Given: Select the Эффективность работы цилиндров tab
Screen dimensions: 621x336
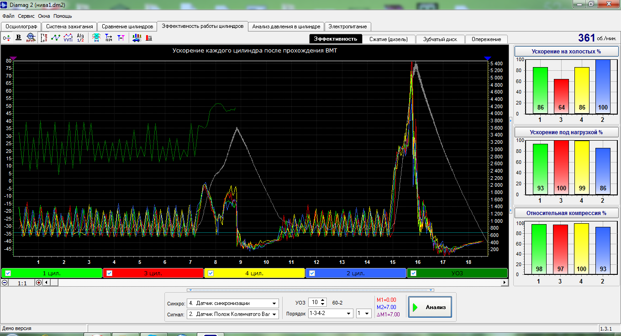Looking at the screenshot, I should pyautogui.click(x=203, y=26).
